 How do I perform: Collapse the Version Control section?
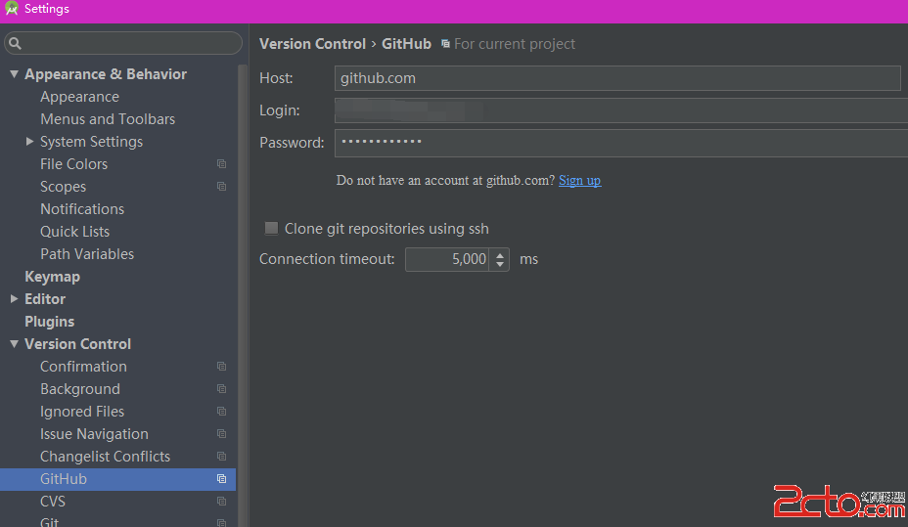point(14,343)
